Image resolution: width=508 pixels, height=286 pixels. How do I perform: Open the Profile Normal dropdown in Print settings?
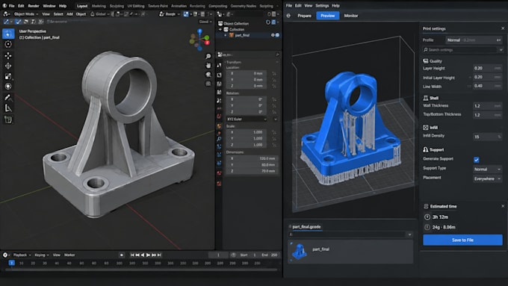pos(474,40)
